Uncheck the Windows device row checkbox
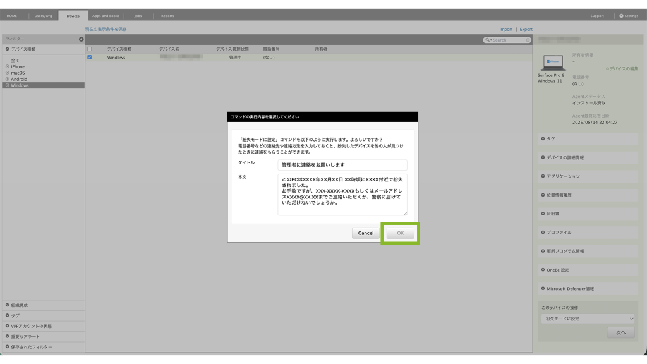Viewport: 647px width, 364px height. [x=89, y=58]
